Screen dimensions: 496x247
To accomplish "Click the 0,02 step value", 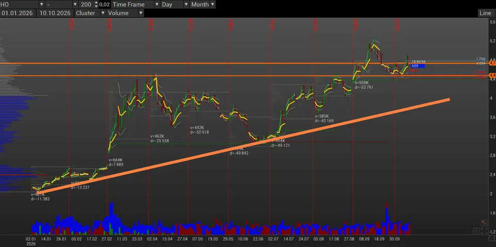I will tap(105, 5).
